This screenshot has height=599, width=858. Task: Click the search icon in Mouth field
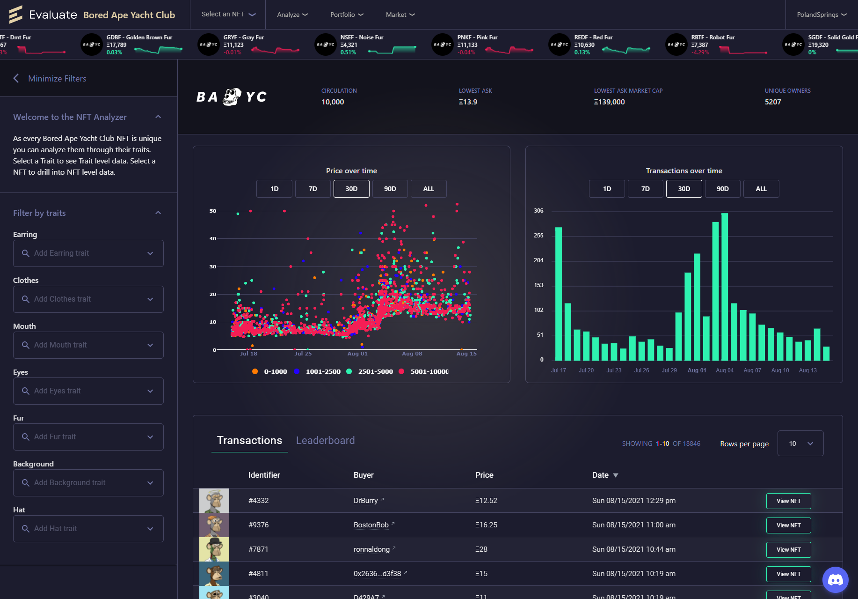26,345
